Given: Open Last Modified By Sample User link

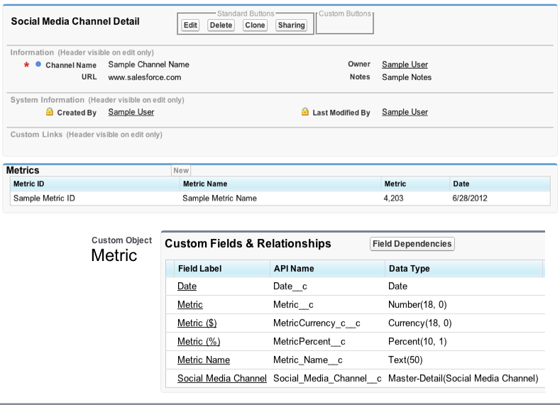Looking at the screenshot, I should pos(405,112).
